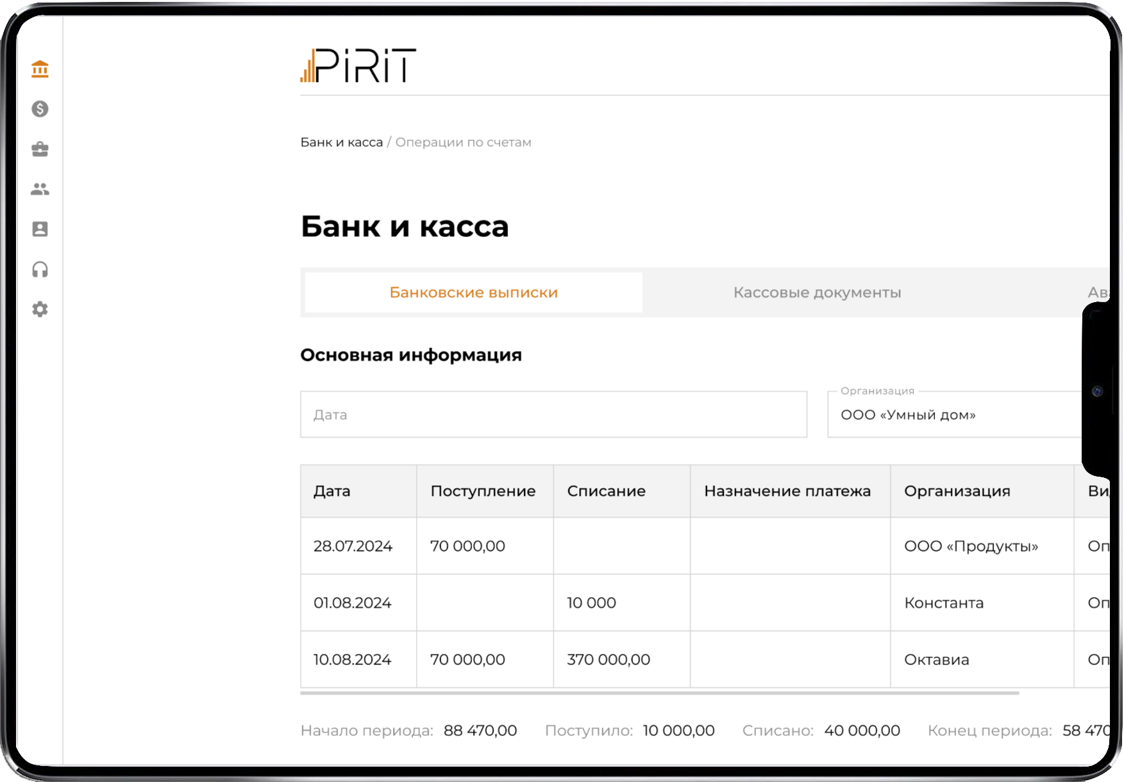This screenshot has width=1124, height=782.
Task: Open the Банк и касса breadcrumb link
Action: [x=342, y=142]
